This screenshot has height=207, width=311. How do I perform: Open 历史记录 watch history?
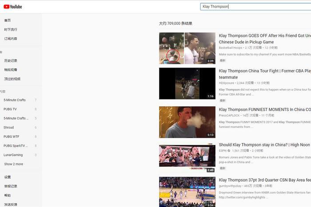coord(11,60)
